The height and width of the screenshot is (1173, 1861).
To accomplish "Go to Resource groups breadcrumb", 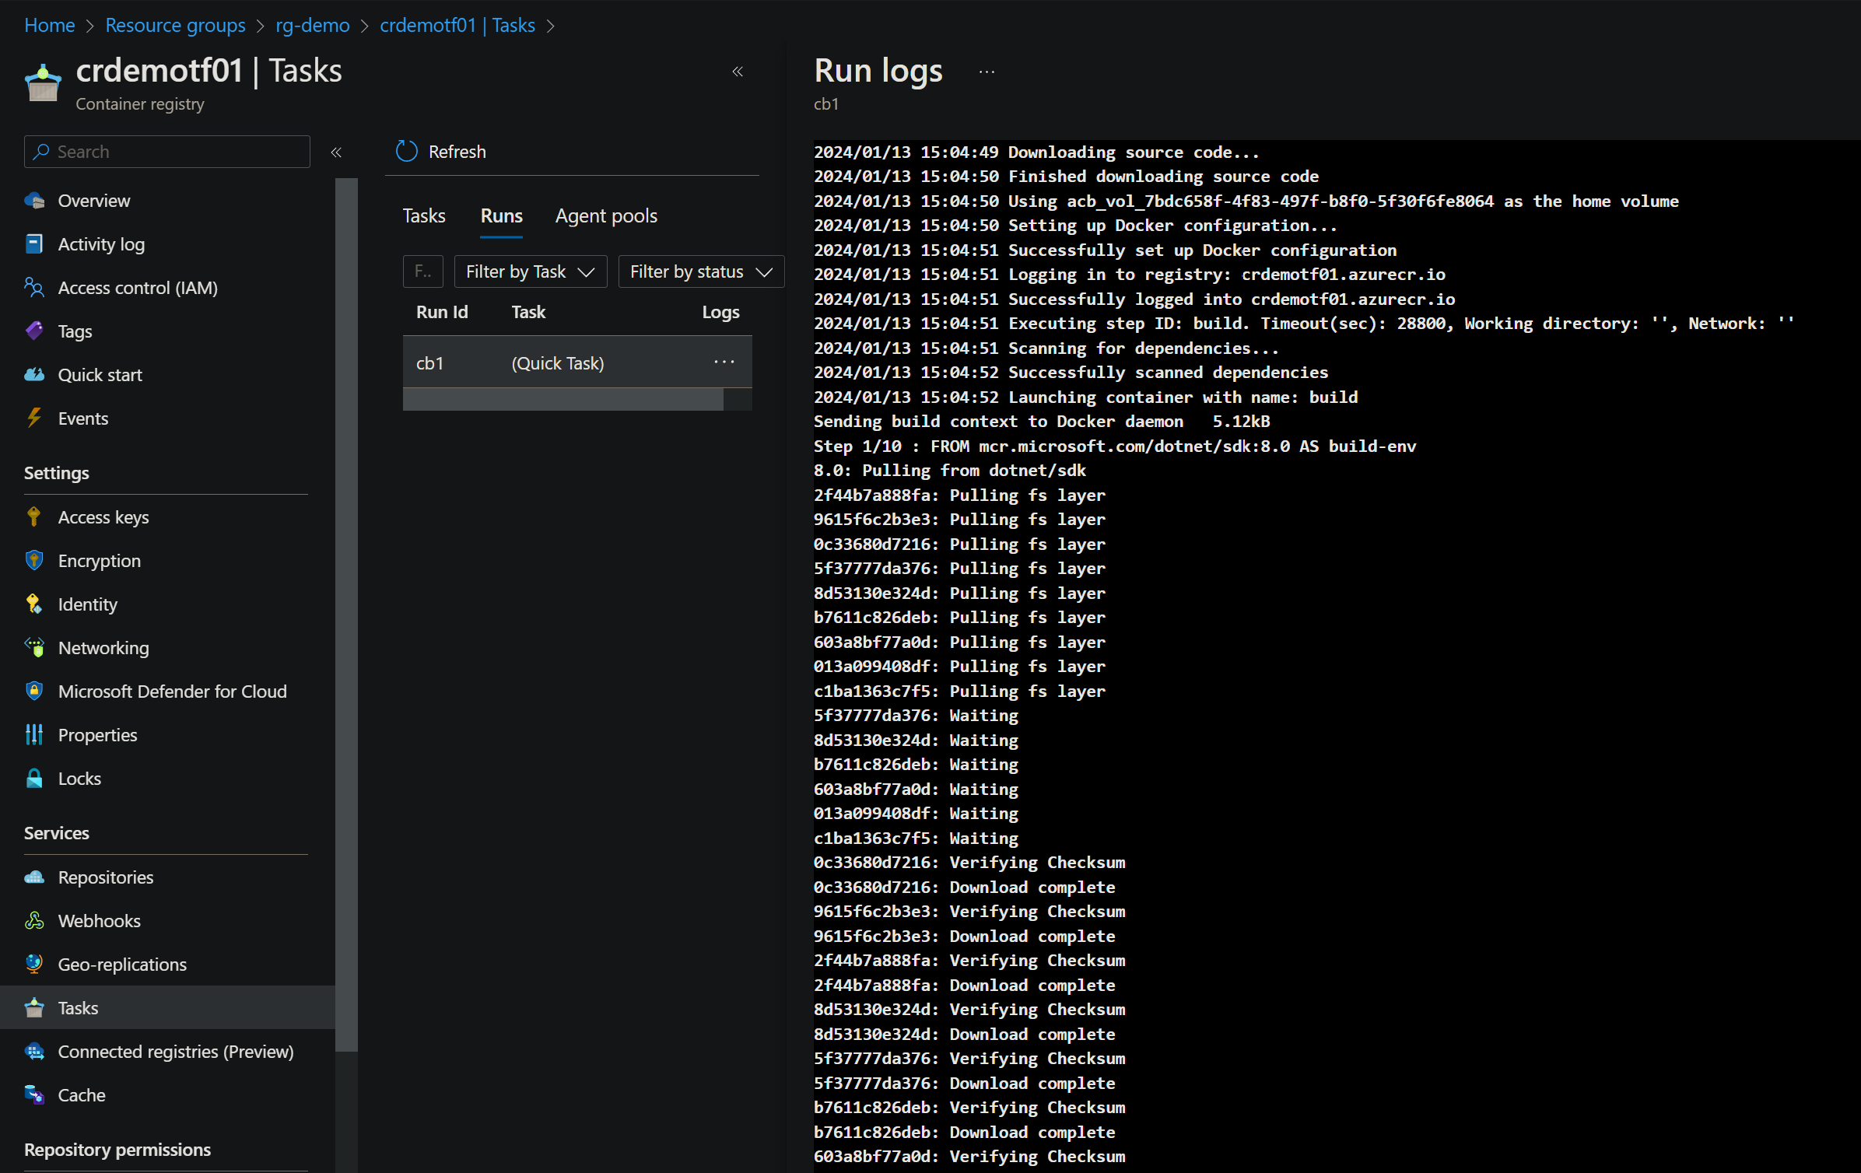I will tap(175, 25).
